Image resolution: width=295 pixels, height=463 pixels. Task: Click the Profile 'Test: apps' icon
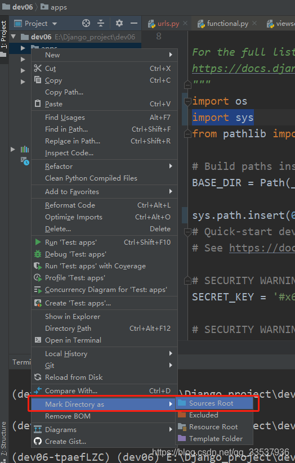pyautogui.click(x=38, y=277)
